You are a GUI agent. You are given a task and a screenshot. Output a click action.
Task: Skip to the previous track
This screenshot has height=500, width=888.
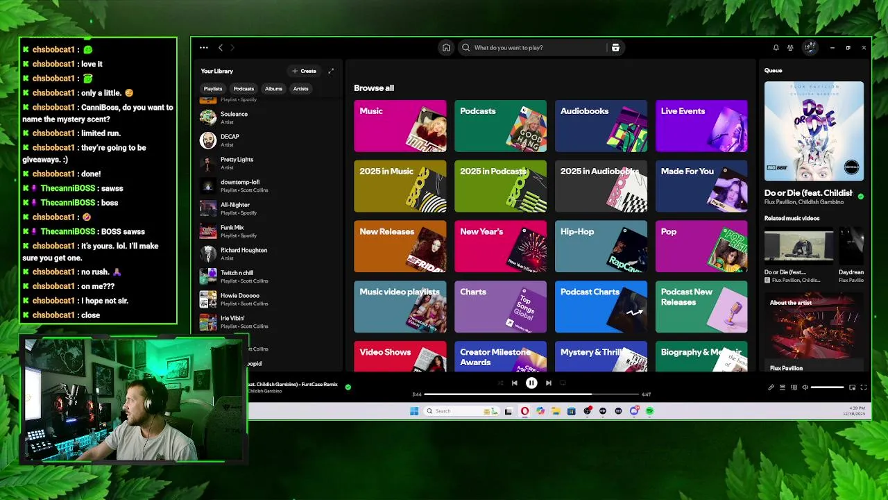pos(514,383)
